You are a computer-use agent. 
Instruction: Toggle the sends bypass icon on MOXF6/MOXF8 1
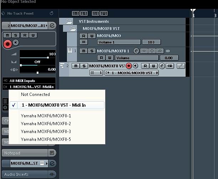(x=160, y=51)
